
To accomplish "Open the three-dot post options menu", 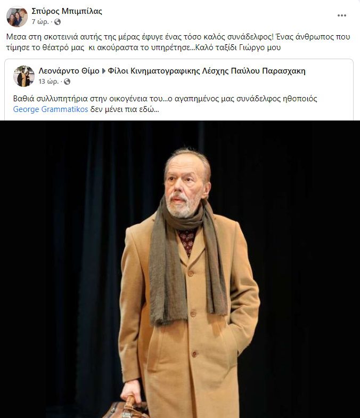I will click(x=342, y=15).
